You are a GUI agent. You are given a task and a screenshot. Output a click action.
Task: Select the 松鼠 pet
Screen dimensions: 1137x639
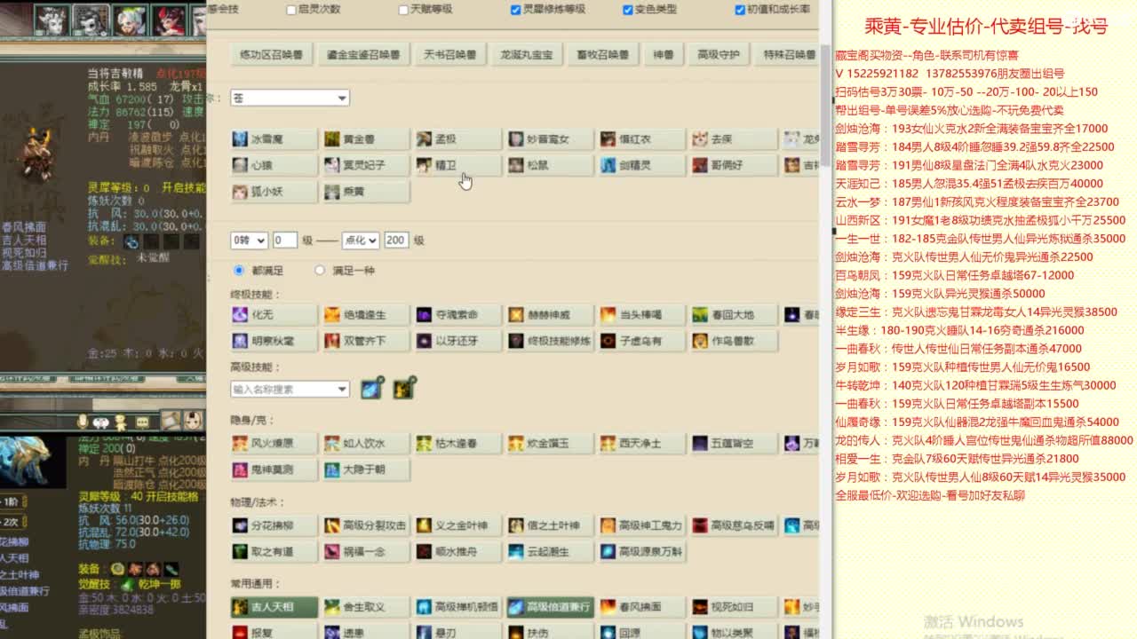tap(549, 165)
